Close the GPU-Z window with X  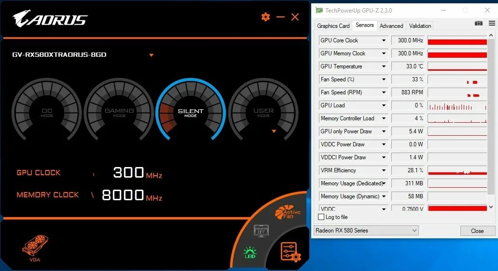click(x=487, y=10)
